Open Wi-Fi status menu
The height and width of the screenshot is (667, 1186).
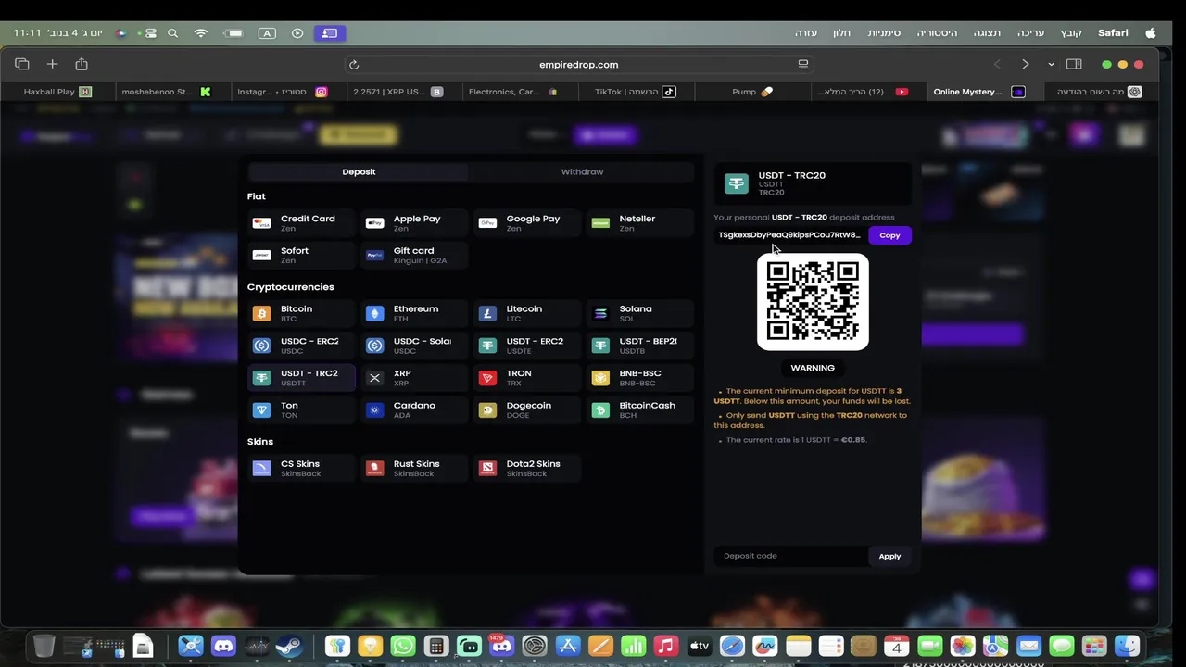click(x=201, y=33)
